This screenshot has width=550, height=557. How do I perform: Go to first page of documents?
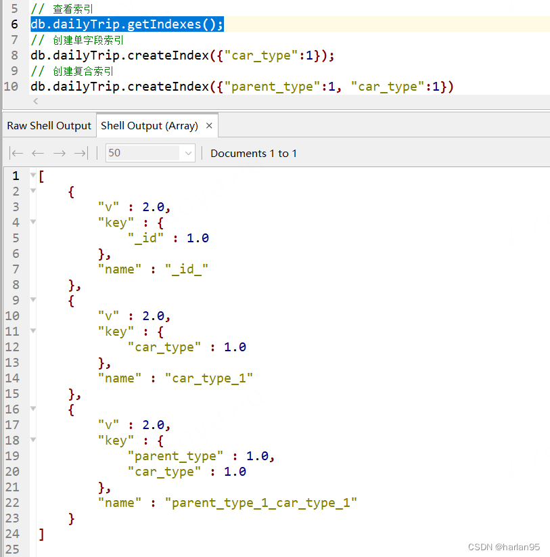click(16, 153)
